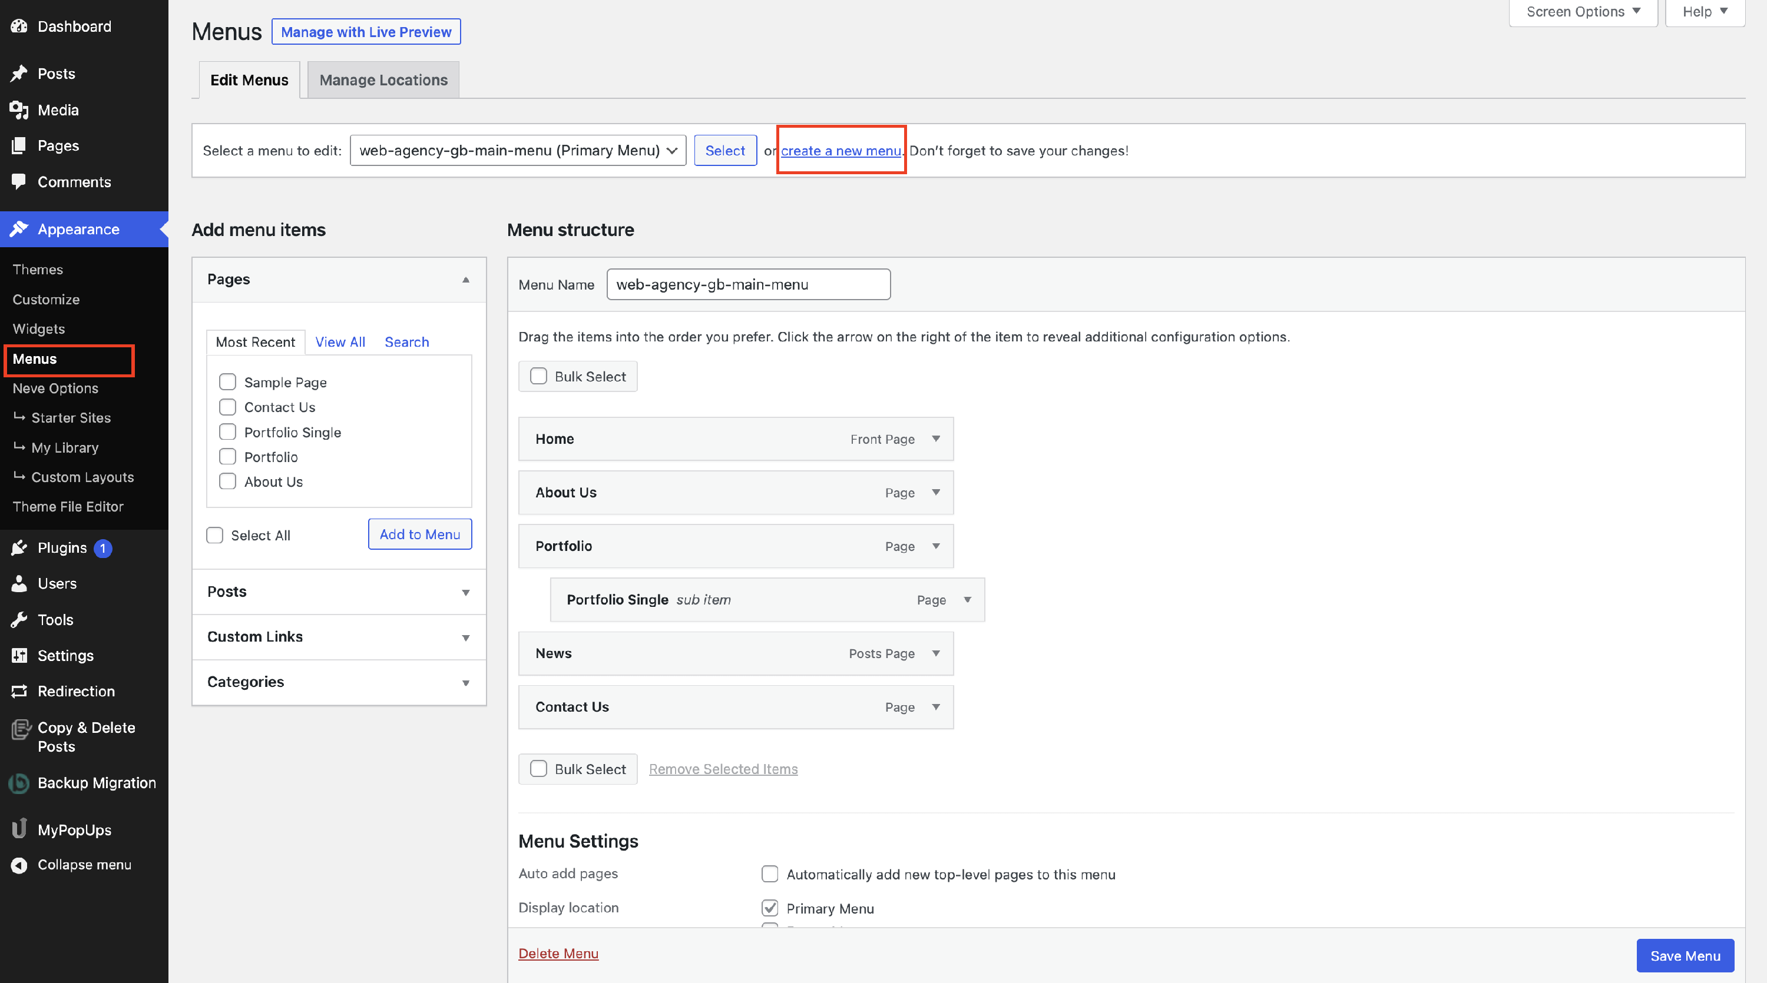Click the Delete Menu link

[x=558, y=954]
